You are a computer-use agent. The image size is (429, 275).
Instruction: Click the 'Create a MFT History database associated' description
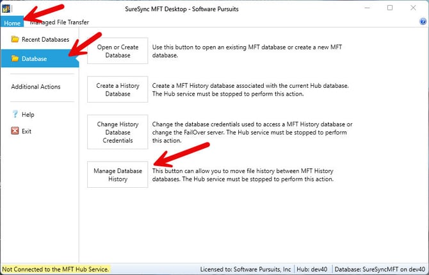pyautogui.click(x=250, y=90)
